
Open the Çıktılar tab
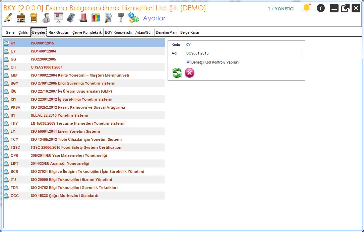(x=24, y=32)
